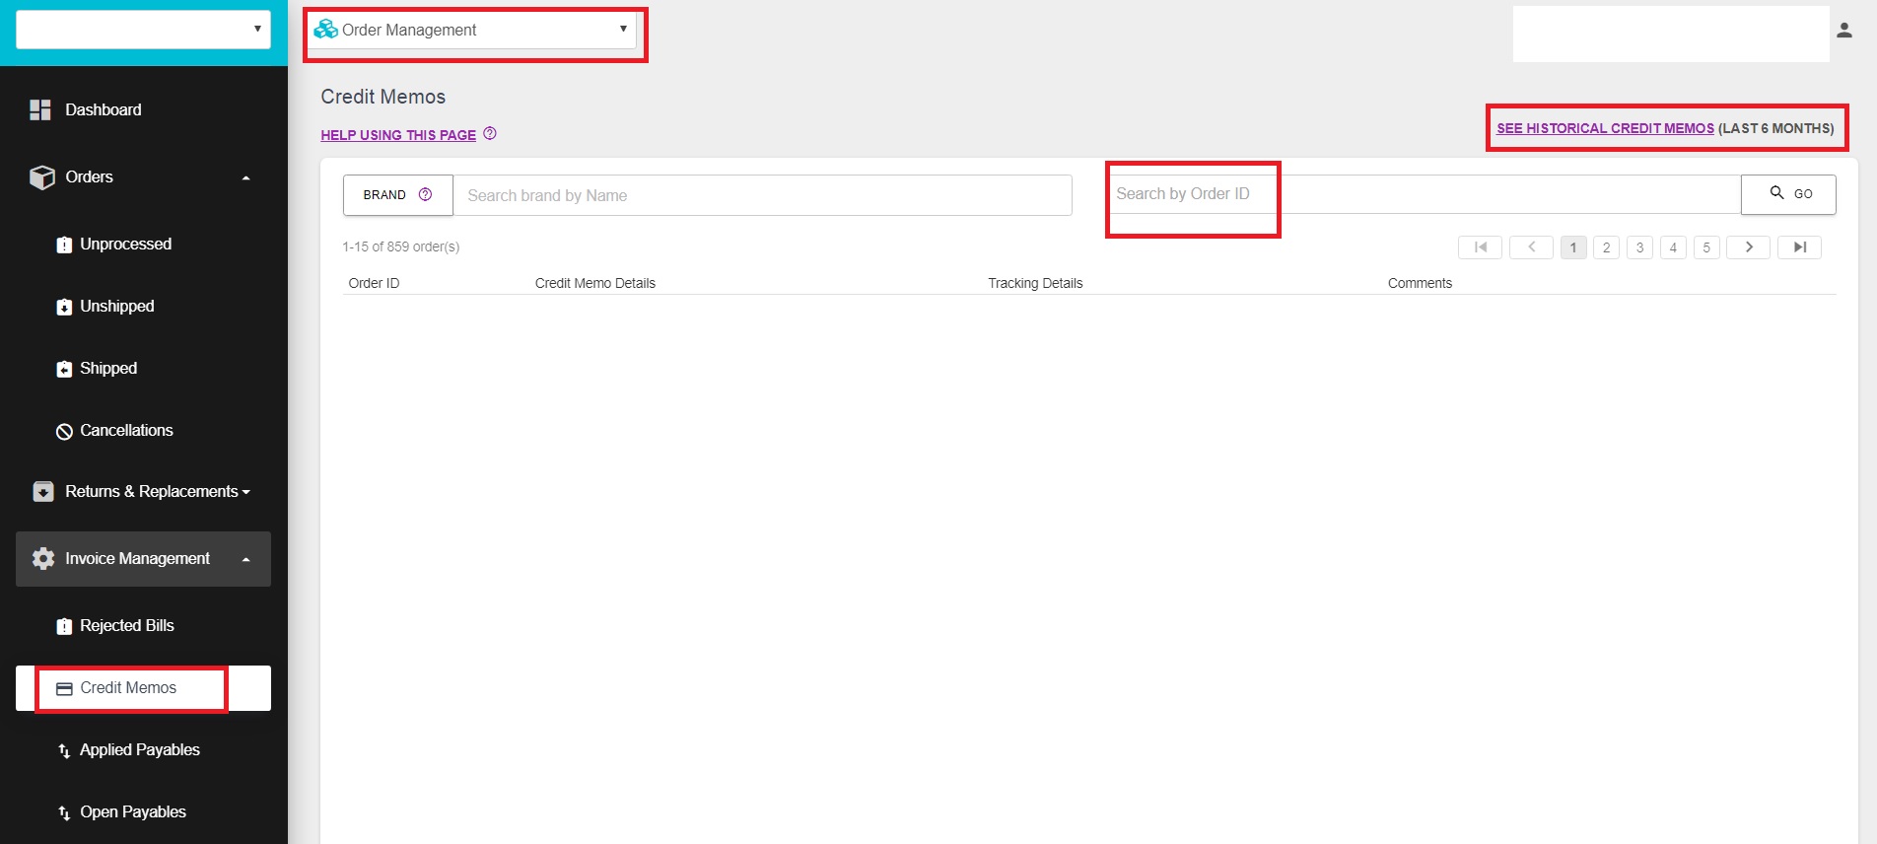The height and width of the screenshot is (844, 1877).
Task: Click the user profile icon
Action: click(1844, 31)
